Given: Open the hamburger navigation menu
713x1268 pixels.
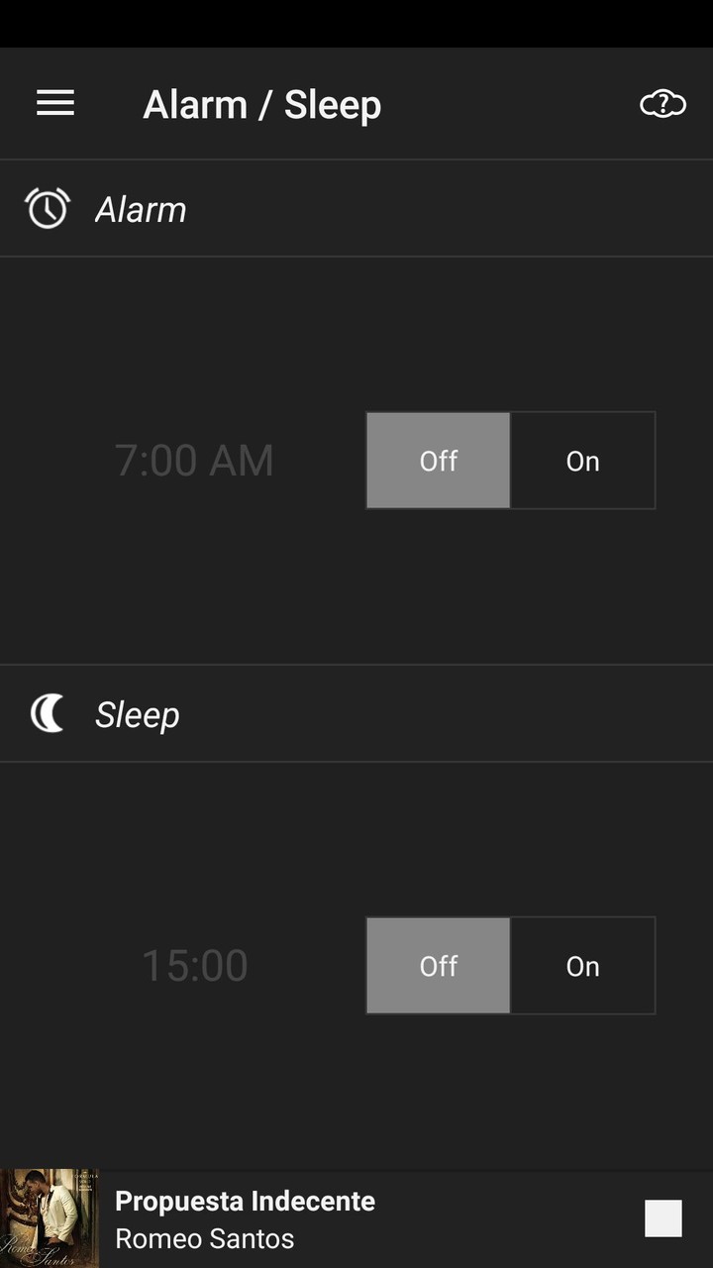Looking at the screenshot, I should point(55,103).
